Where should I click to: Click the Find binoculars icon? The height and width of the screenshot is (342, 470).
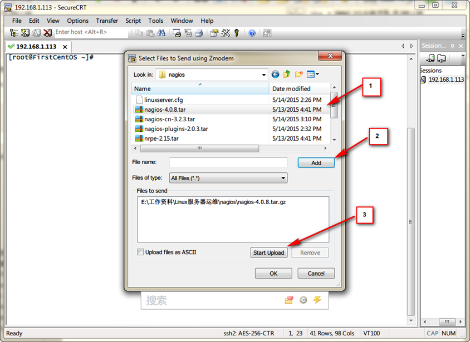tap(161, 33)
